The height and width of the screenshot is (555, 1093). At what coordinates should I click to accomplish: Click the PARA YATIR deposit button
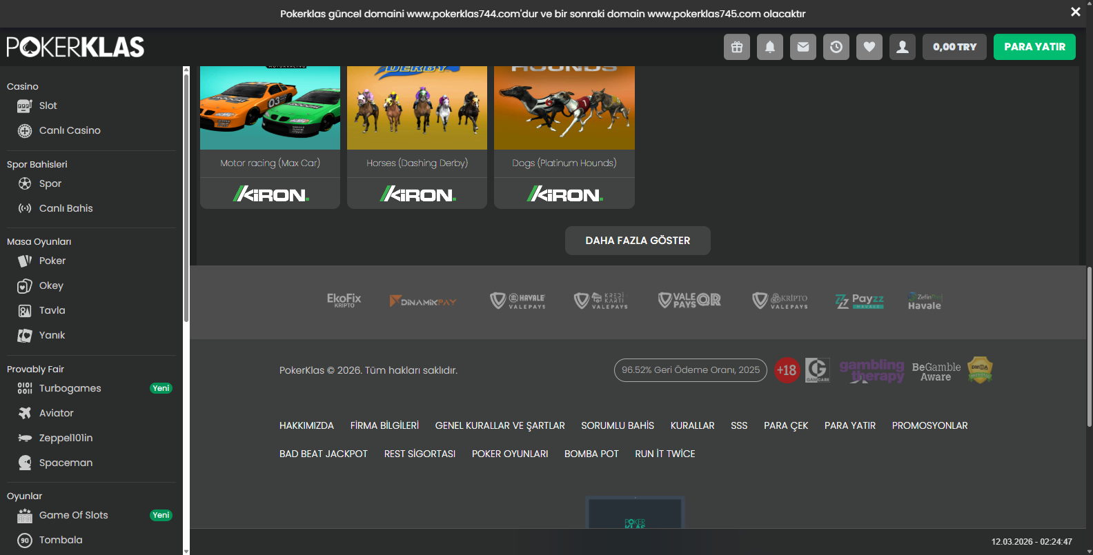tap(1034, 47)
